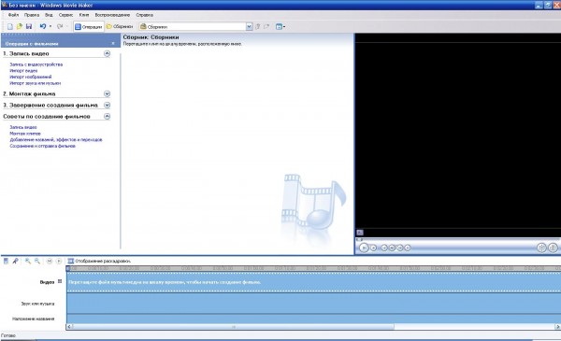Viewport: 561px width, 341px height.
Task: Click the Back (rewind) preview button
Action: [x=384, y=248]
